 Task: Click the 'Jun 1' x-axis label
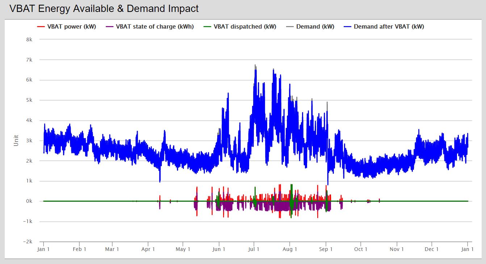[219, 249]
